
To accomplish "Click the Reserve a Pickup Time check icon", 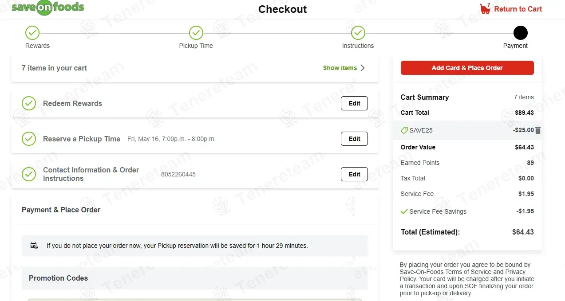I will click(29, 139).
